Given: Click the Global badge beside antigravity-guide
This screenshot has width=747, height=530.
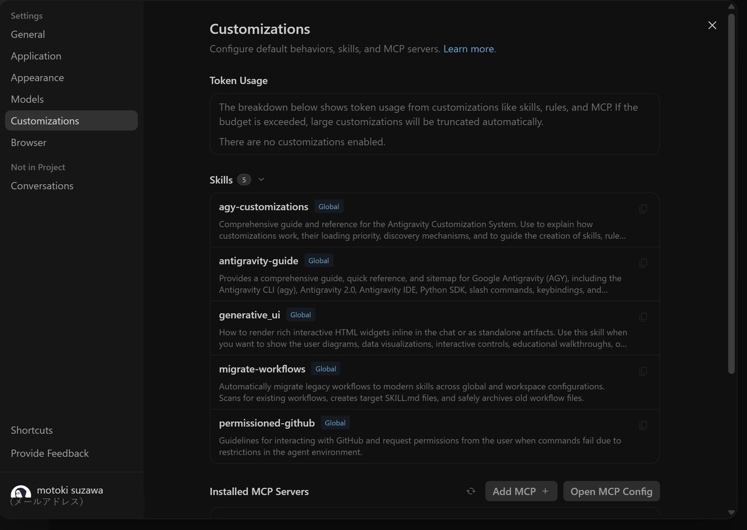Looking at the screenshot, I should 319,261.
